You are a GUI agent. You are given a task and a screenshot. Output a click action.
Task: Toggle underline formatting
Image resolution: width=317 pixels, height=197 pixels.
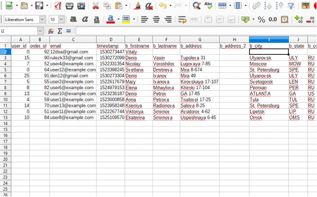pyautogui.click(x=96, y=19)
